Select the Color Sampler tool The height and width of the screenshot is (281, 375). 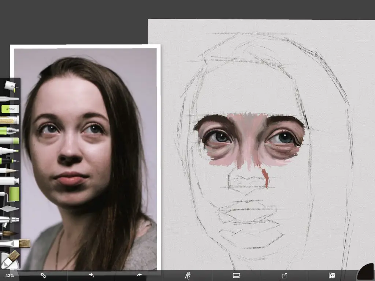tap(9, 99)
